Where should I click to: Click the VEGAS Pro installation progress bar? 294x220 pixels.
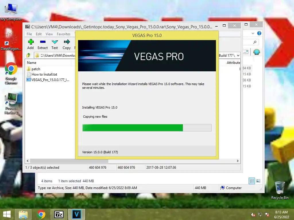[x=147, y=128]
